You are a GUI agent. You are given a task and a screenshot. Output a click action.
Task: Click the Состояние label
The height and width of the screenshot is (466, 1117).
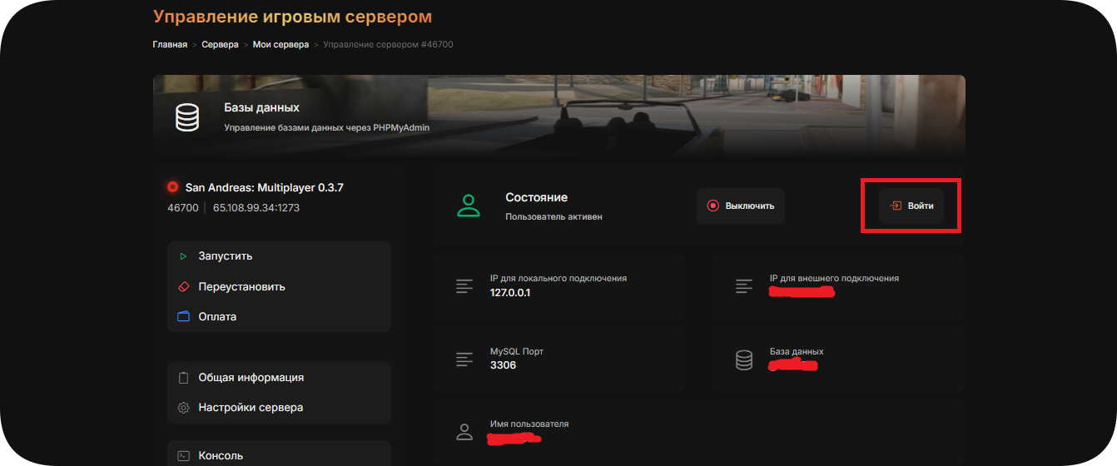coord(536,197)
